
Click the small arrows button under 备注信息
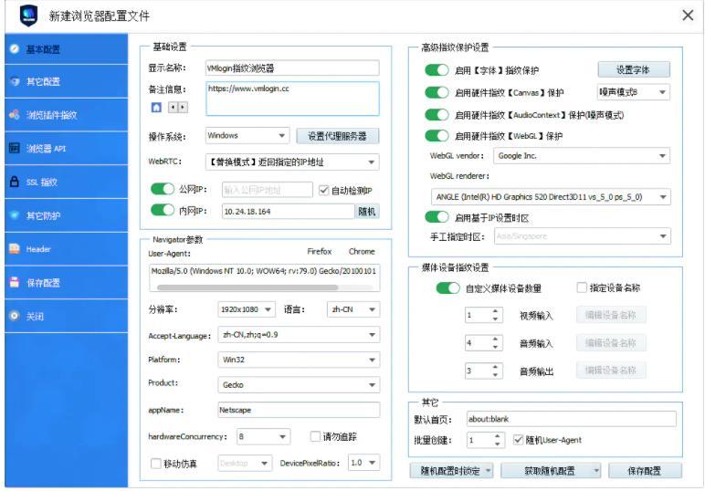pyautogui.click(x=177, y=108)
